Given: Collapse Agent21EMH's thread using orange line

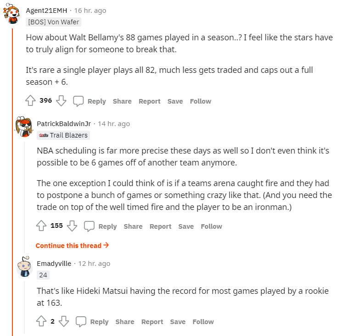Looking at the screenshot, I should click(x=12, y=183).
